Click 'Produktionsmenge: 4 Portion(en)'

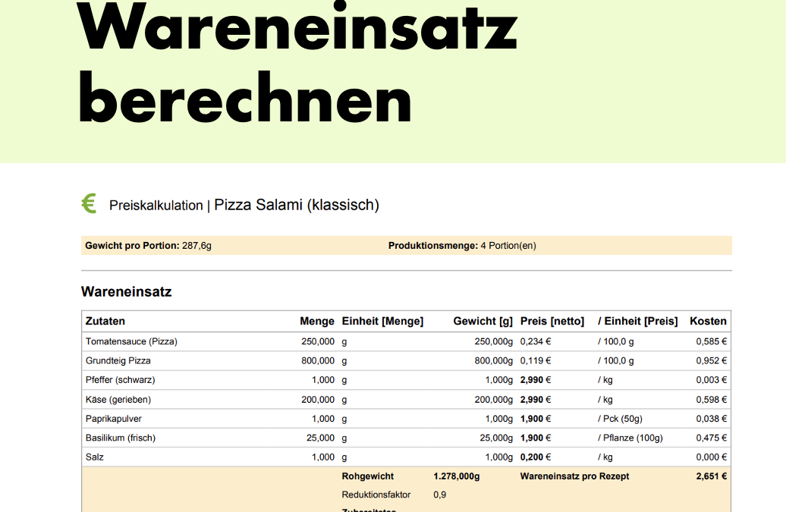[x=462, y=246]
